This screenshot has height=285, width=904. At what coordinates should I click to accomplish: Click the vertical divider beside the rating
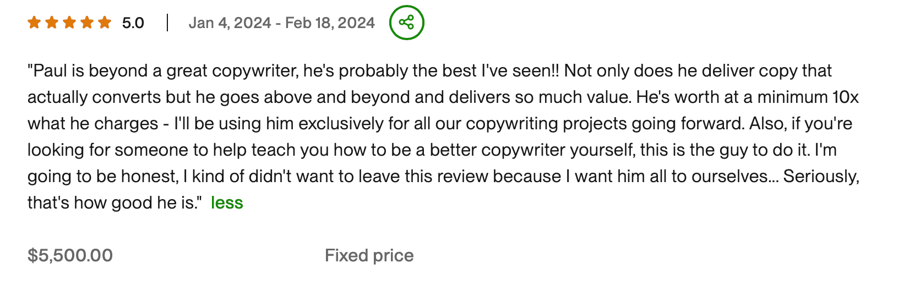[x=167, y=23]
